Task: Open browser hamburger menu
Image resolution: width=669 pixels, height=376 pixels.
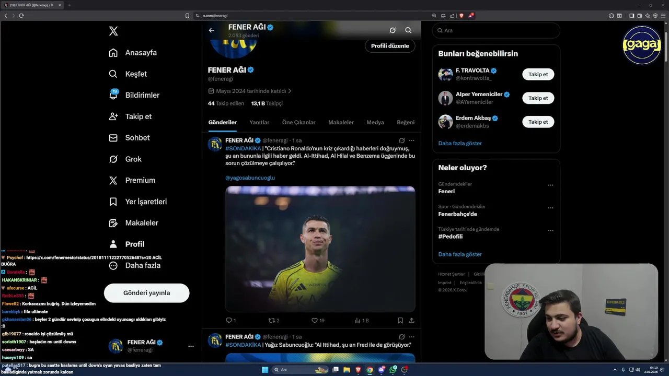Action: tap(663, 16)
